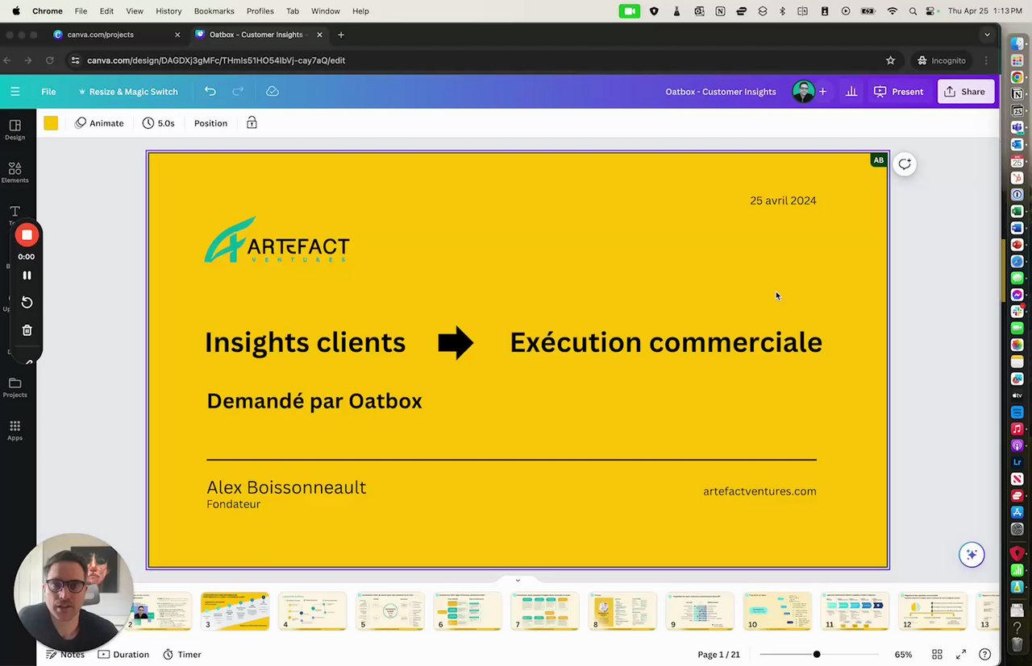Select page 4 thumbnail
Image resolution: width=1032 pixels, height=666 pixels.
(312, 611)
